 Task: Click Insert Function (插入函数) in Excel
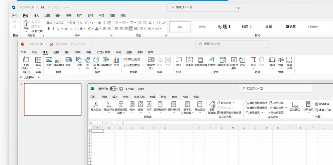(x=96, y=106)
